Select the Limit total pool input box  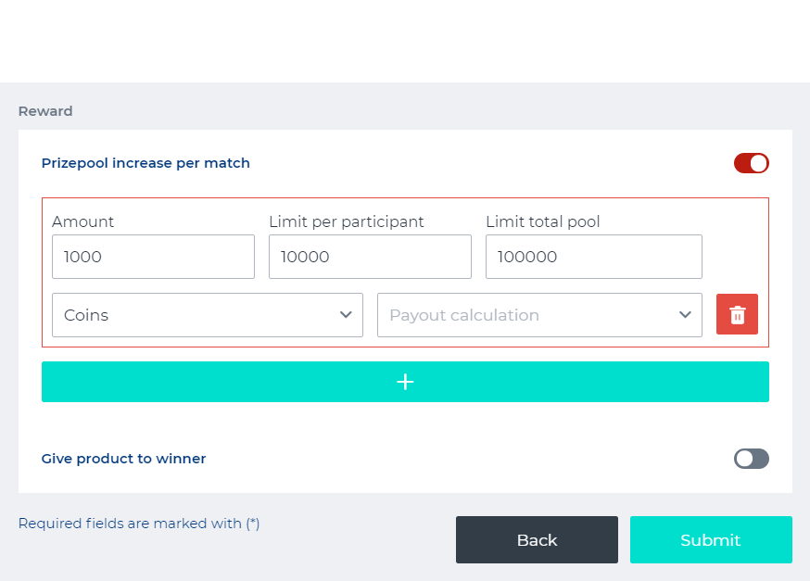(593, 257)
